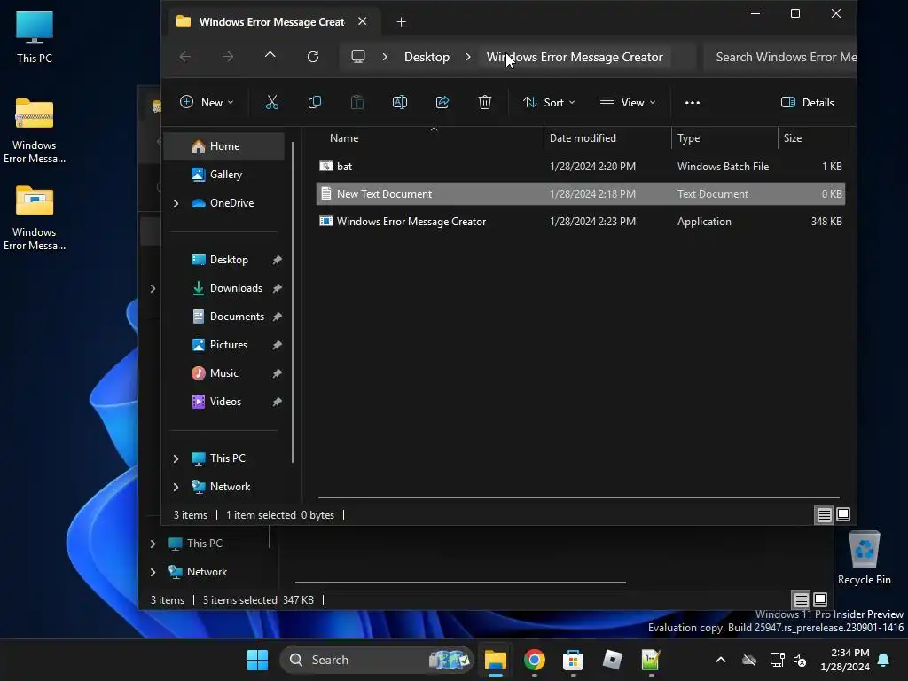Switch to details list view icon in status bar

[824, 514]
